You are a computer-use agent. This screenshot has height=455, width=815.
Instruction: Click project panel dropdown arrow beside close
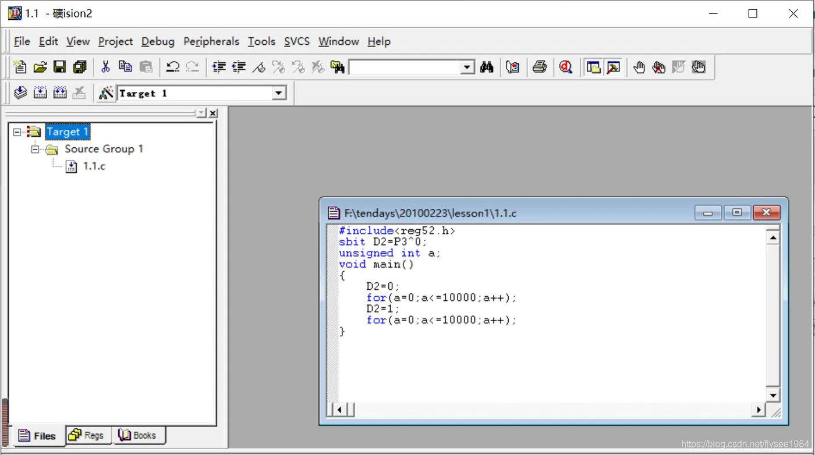[201, 113]
